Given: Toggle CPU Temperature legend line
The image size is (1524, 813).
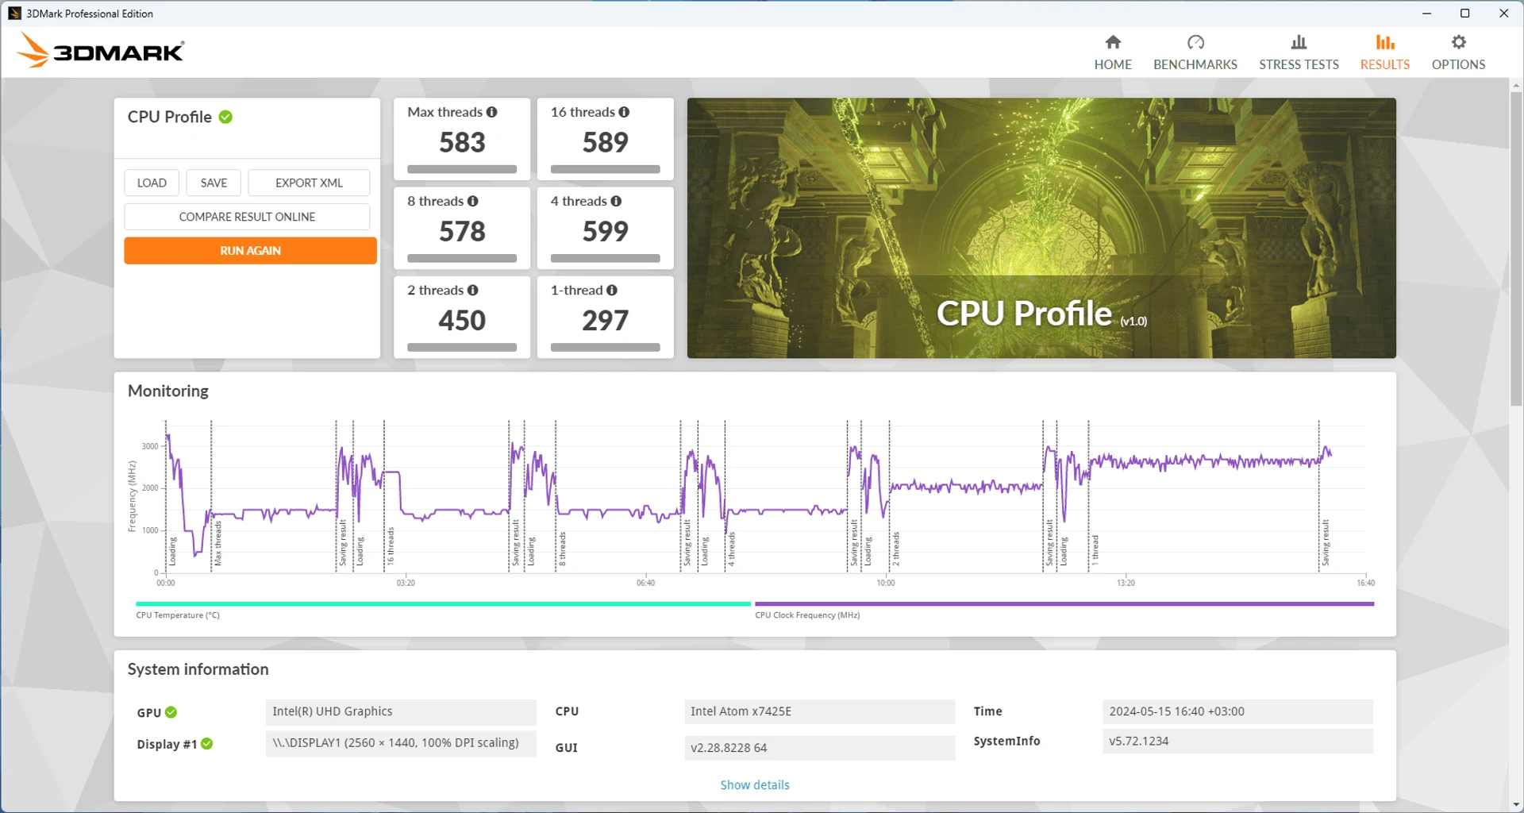Looking at the screenshot, I should pos(443,604).
